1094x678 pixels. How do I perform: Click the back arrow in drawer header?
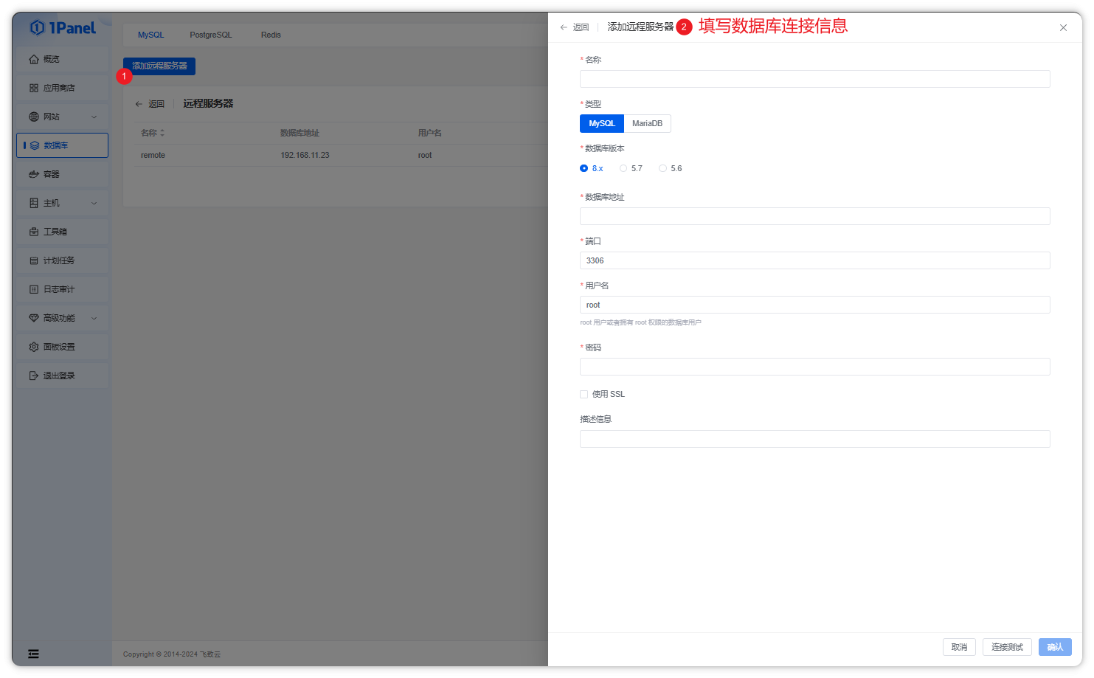tap(564, 27)
